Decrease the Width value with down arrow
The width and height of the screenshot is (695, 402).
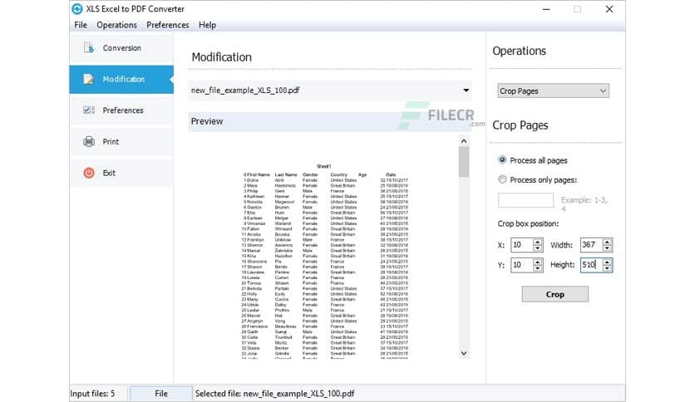607,248
